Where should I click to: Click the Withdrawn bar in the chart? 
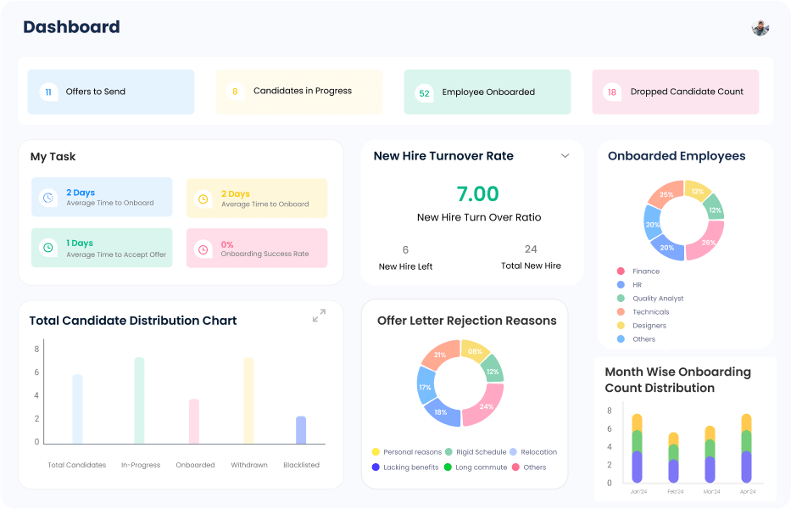(248, 400)
